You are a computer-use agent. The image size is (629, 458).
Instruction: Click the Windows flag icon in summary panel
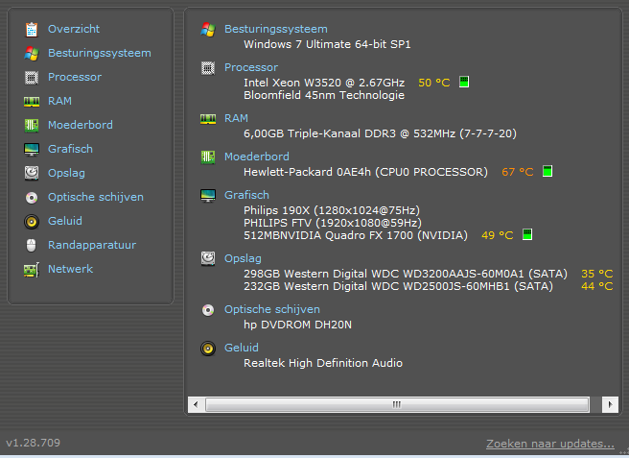pyautogui.click(x=208, y=30)
